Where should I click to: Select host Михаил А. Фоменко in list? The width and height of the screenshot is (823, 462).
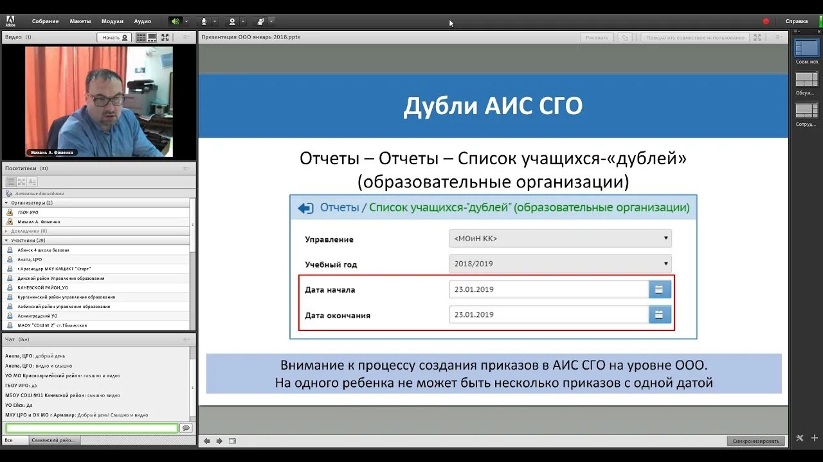[x=96, y=221]
